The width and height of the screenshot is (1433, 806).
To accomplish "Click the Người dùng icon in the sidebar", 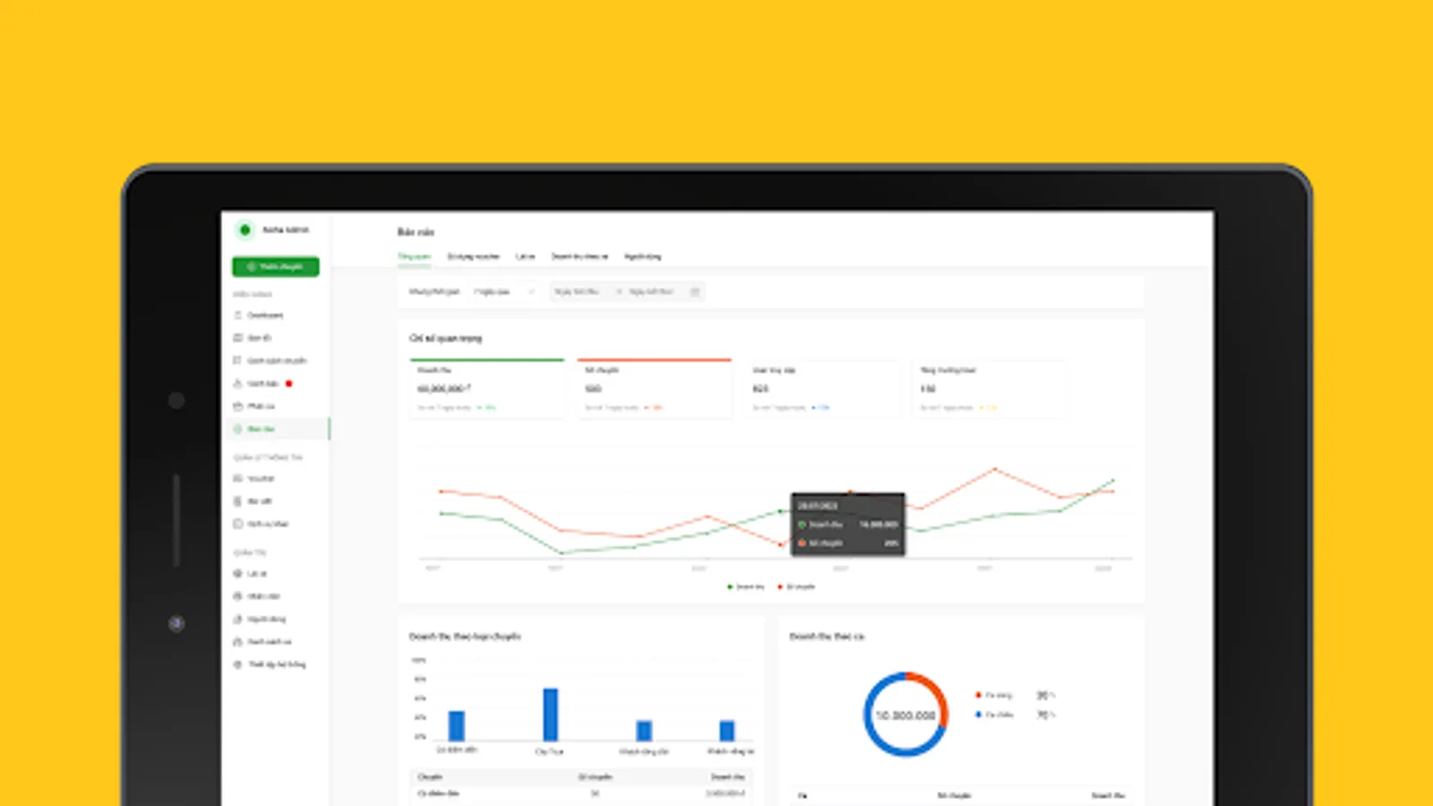I will 238,619.
